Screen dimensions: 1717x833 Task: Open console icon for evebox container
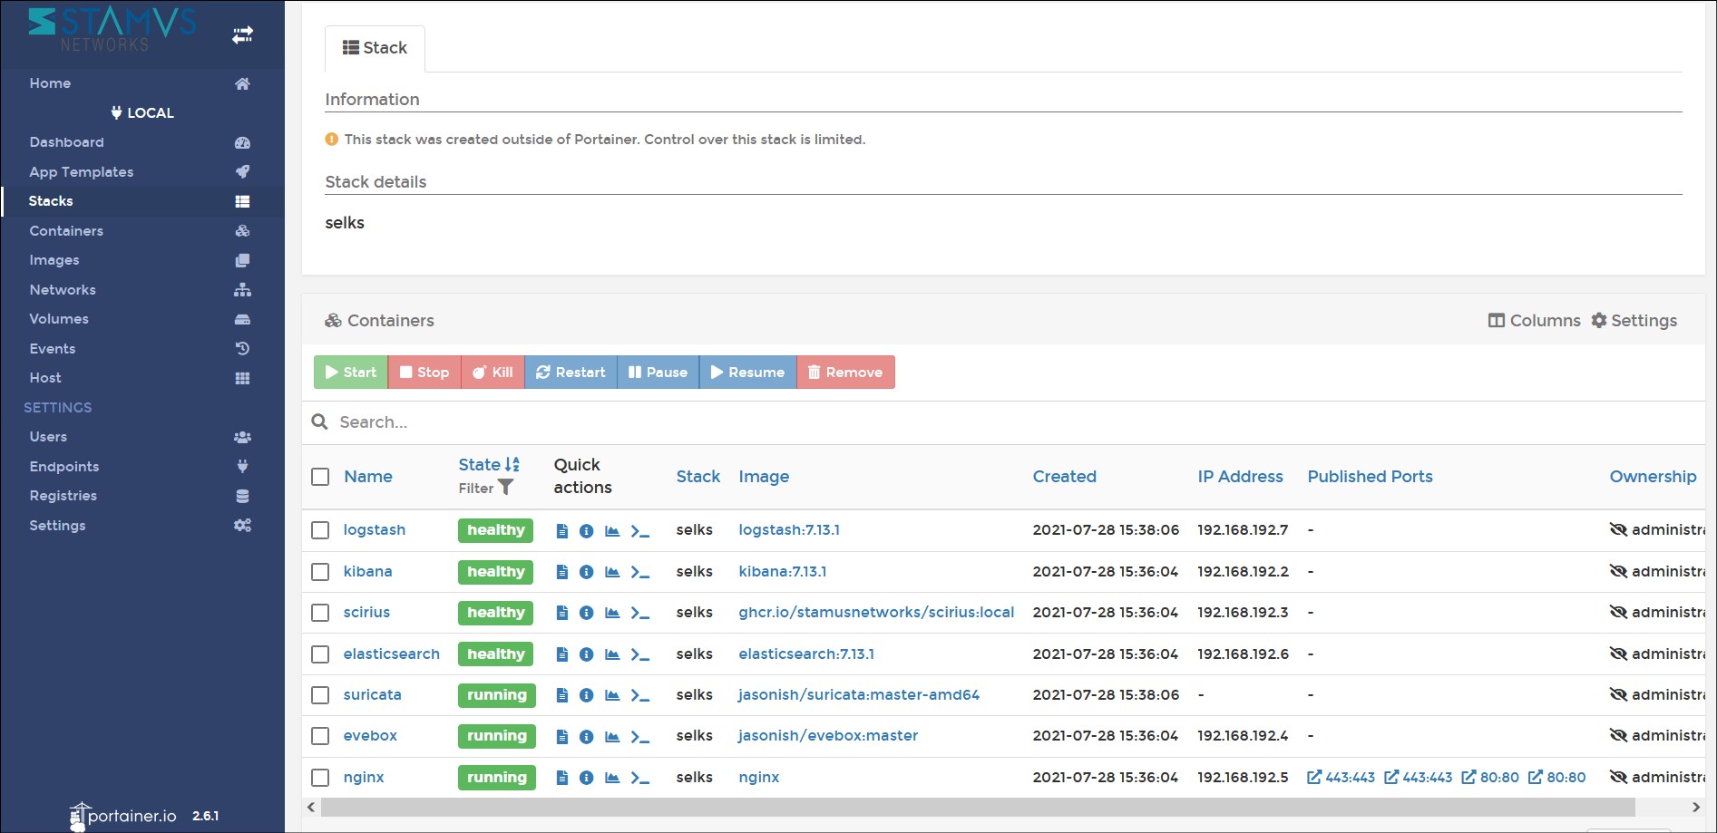[x=640, y=736]
